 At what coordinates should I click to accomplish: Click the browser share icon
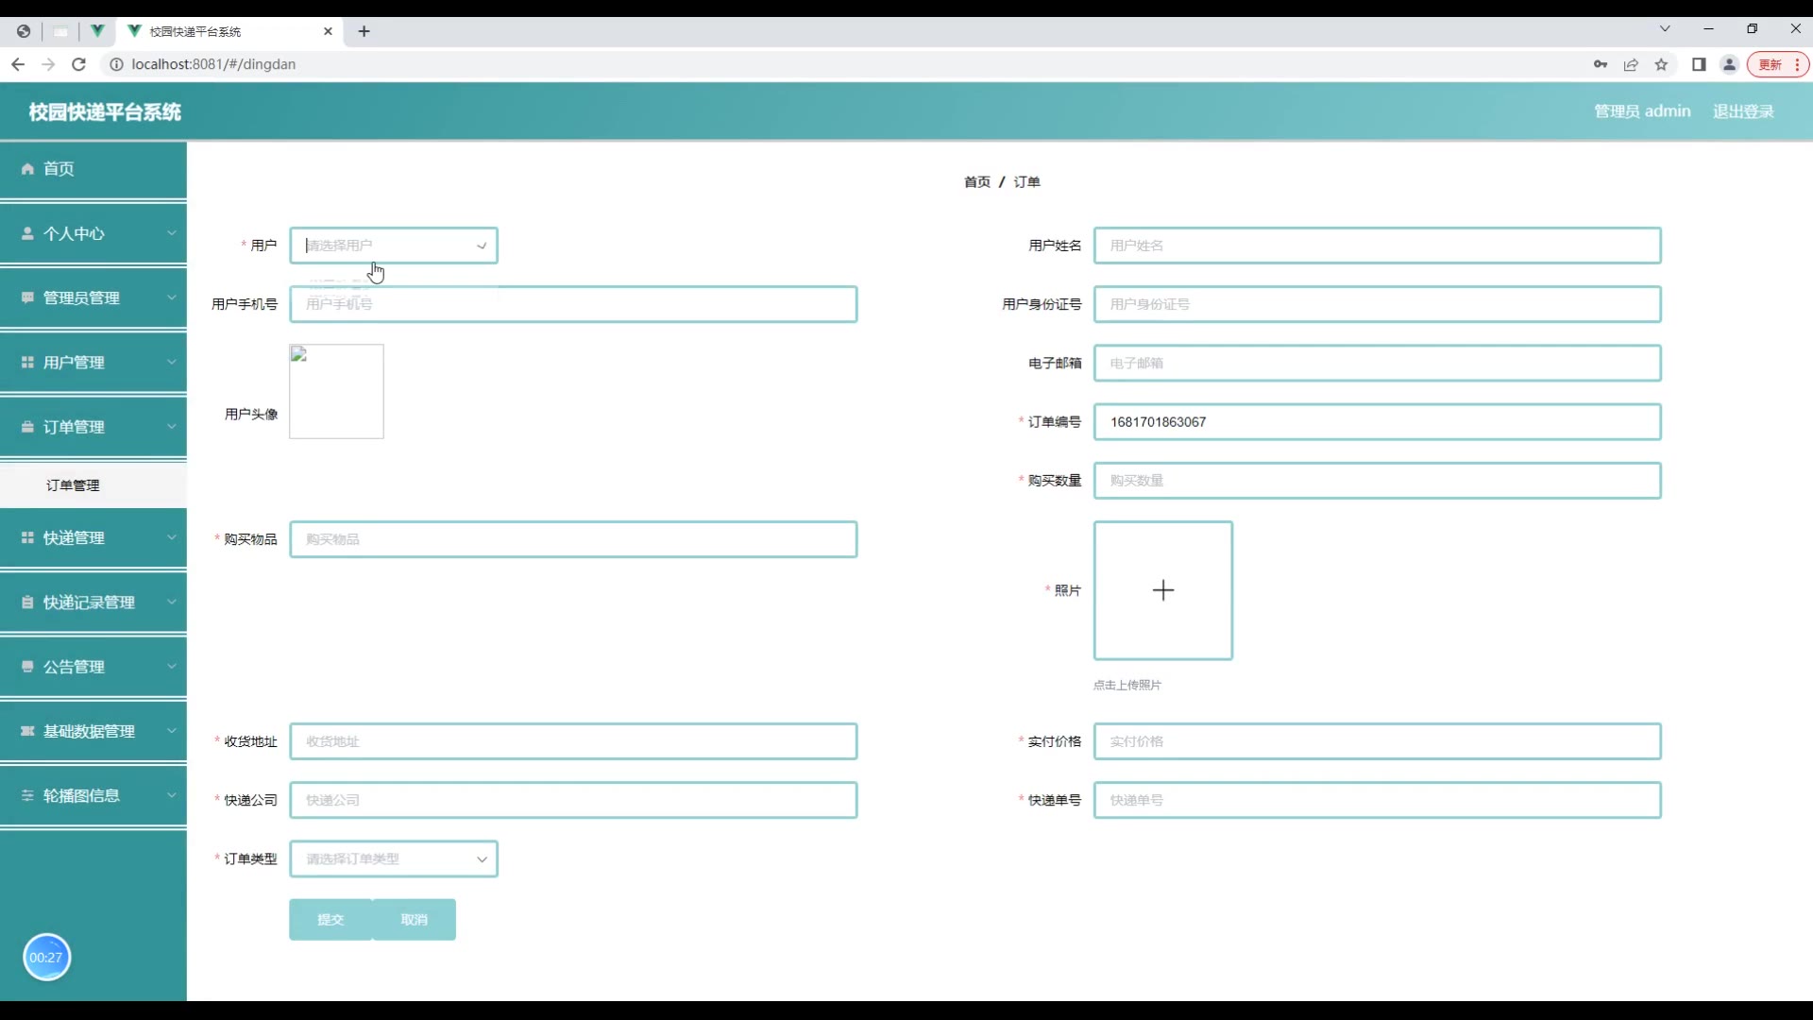click(1631, 64)
